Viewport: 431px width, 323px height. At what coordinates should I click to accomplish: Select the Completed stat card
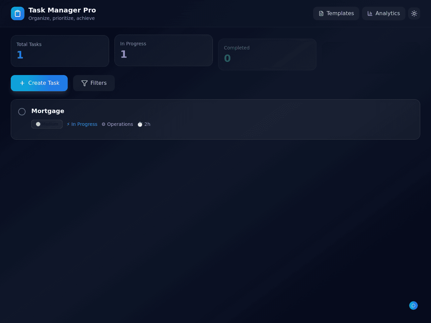tap(267, 55)
